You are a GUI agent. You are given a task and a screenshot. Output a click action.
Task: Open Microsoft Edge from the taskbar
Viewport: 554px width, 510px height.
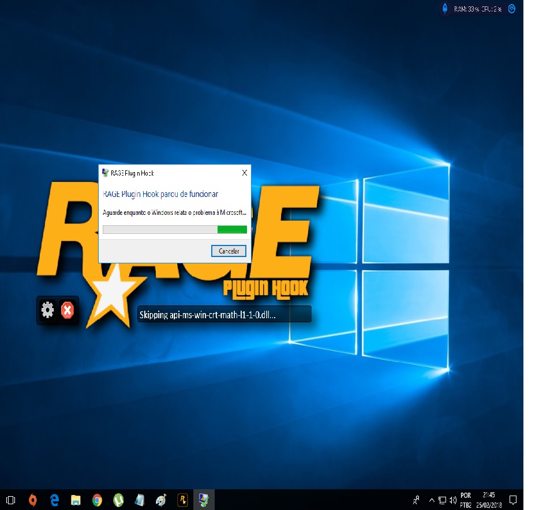55,500
